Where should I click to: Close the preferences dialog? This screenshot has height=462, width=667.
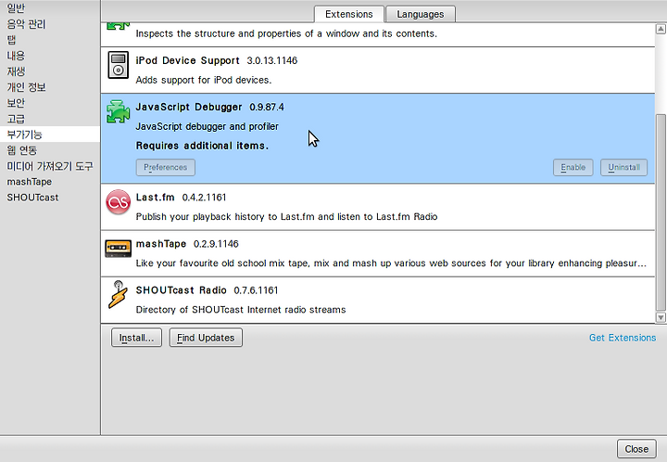tap(636, 449)
